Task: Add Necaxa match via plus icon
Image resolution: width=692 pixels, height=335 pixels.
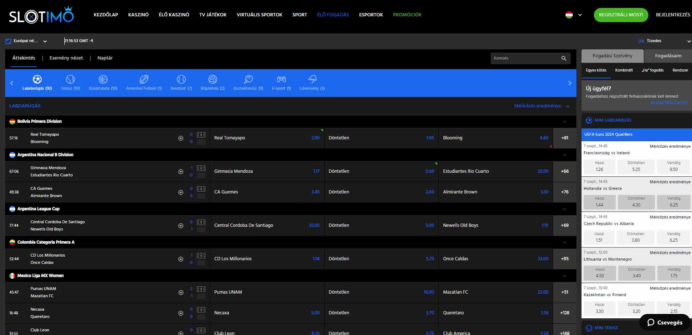Action: [x=181, y=313]
